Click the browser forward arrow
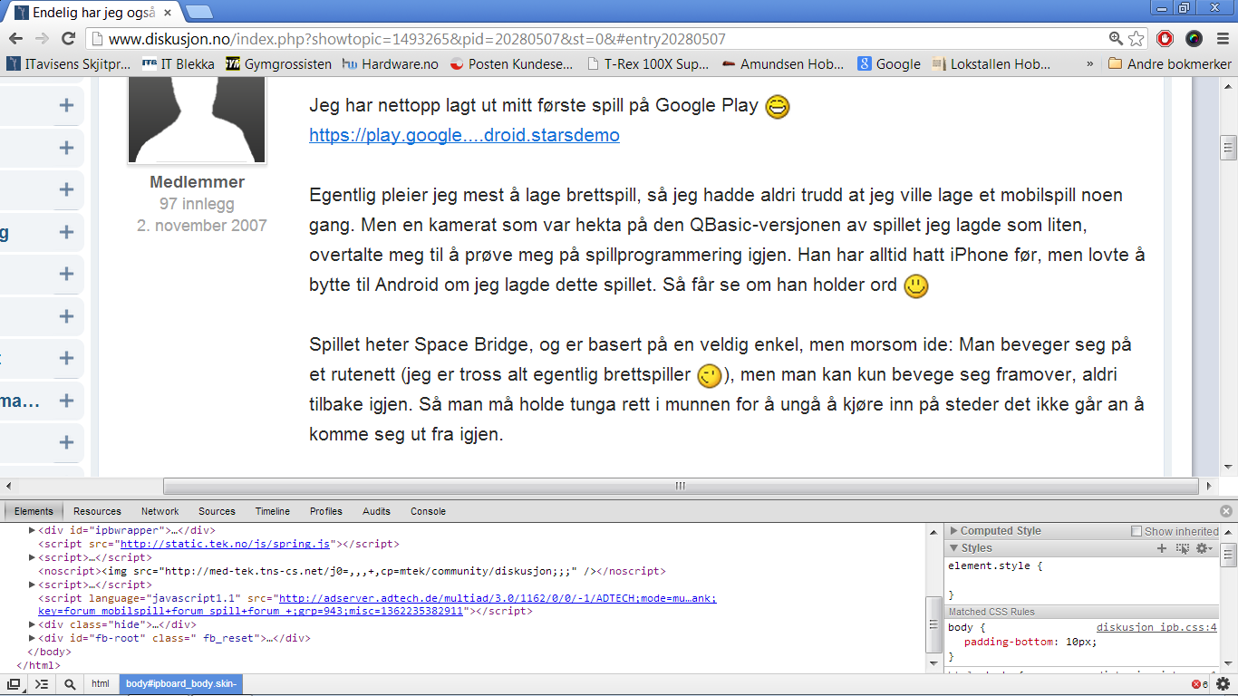This screenshot has width=1238, height=696. [42, 39]
